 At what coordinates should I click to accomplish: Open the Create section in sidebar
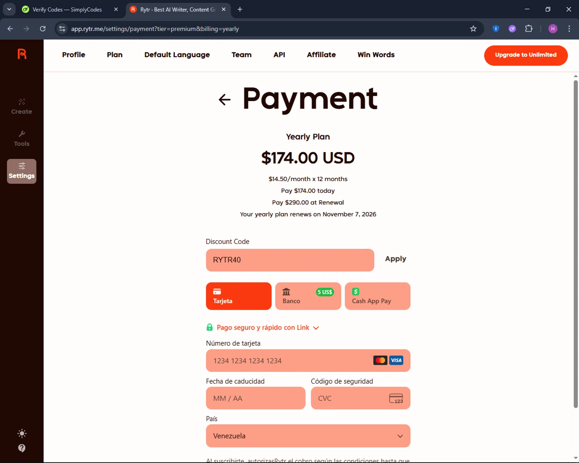[x=22, y=106]
